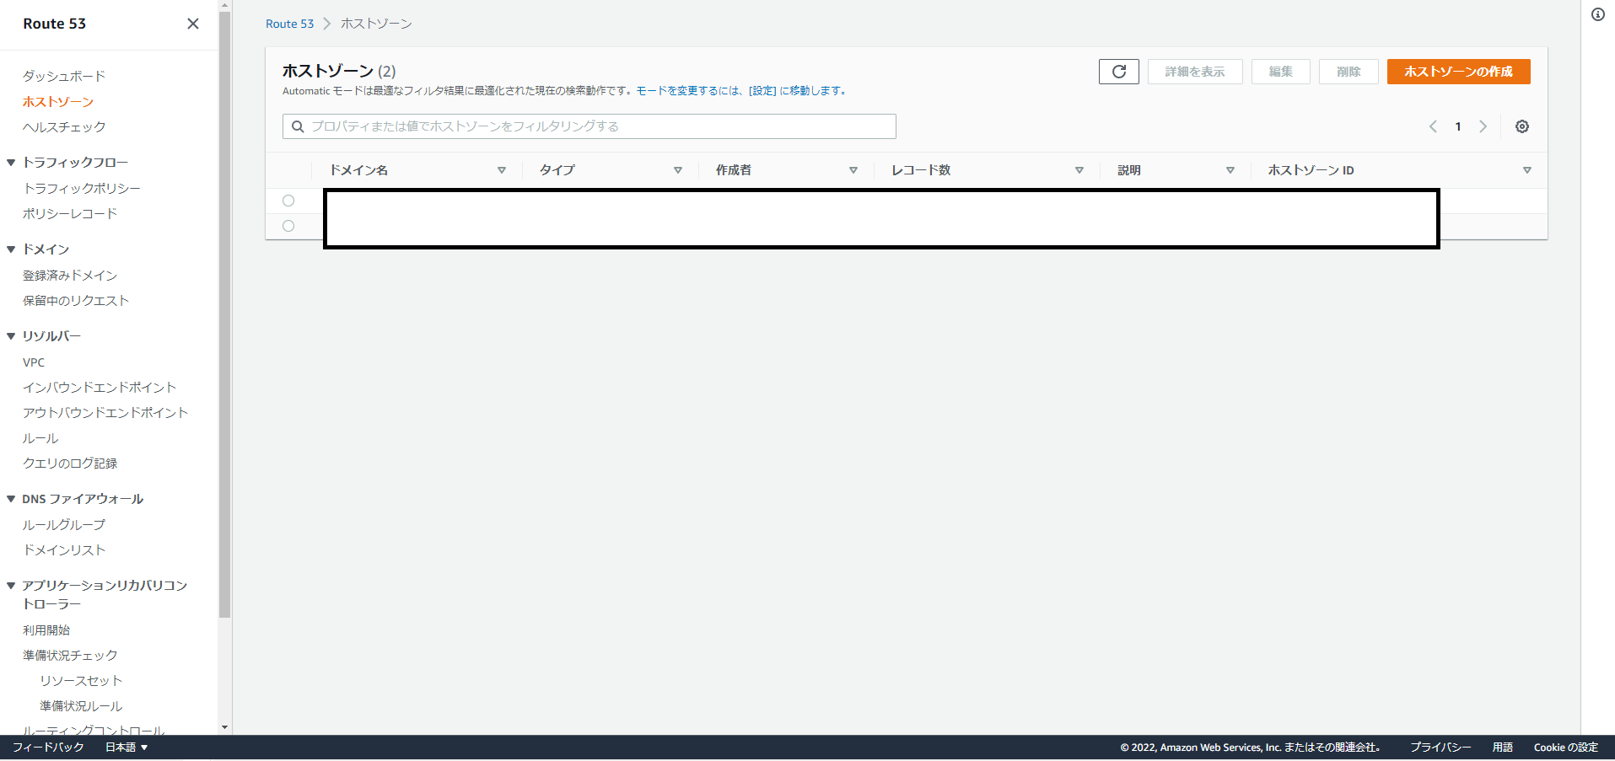The width and height of the screenshot is (1615, 761).
Task: Open the info panel icon at top right
Action: (x=1597, y=14)
